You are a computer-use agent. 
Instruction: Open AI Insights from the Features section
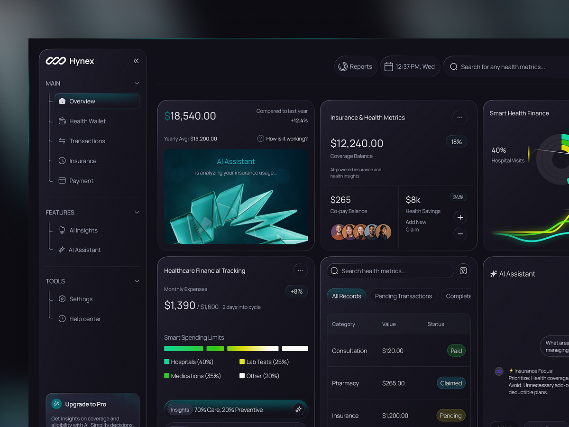tap(83, 230)
